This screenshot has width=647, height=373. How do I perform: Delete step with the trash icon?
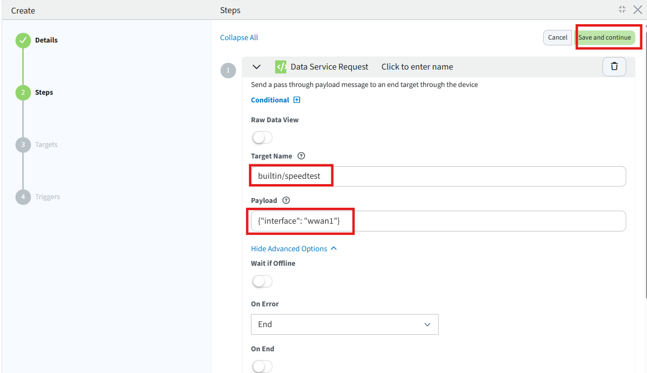pos(614,67)
